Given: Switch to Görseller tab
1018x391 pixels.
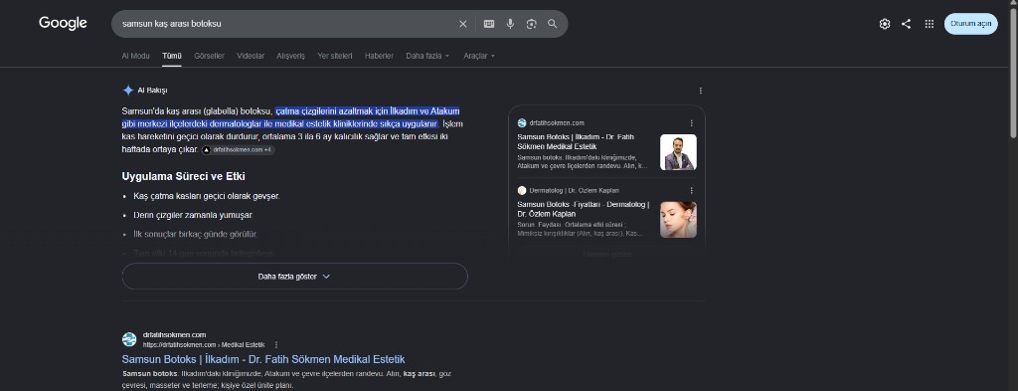Looking at the screenshot, I should coord(209,56).
